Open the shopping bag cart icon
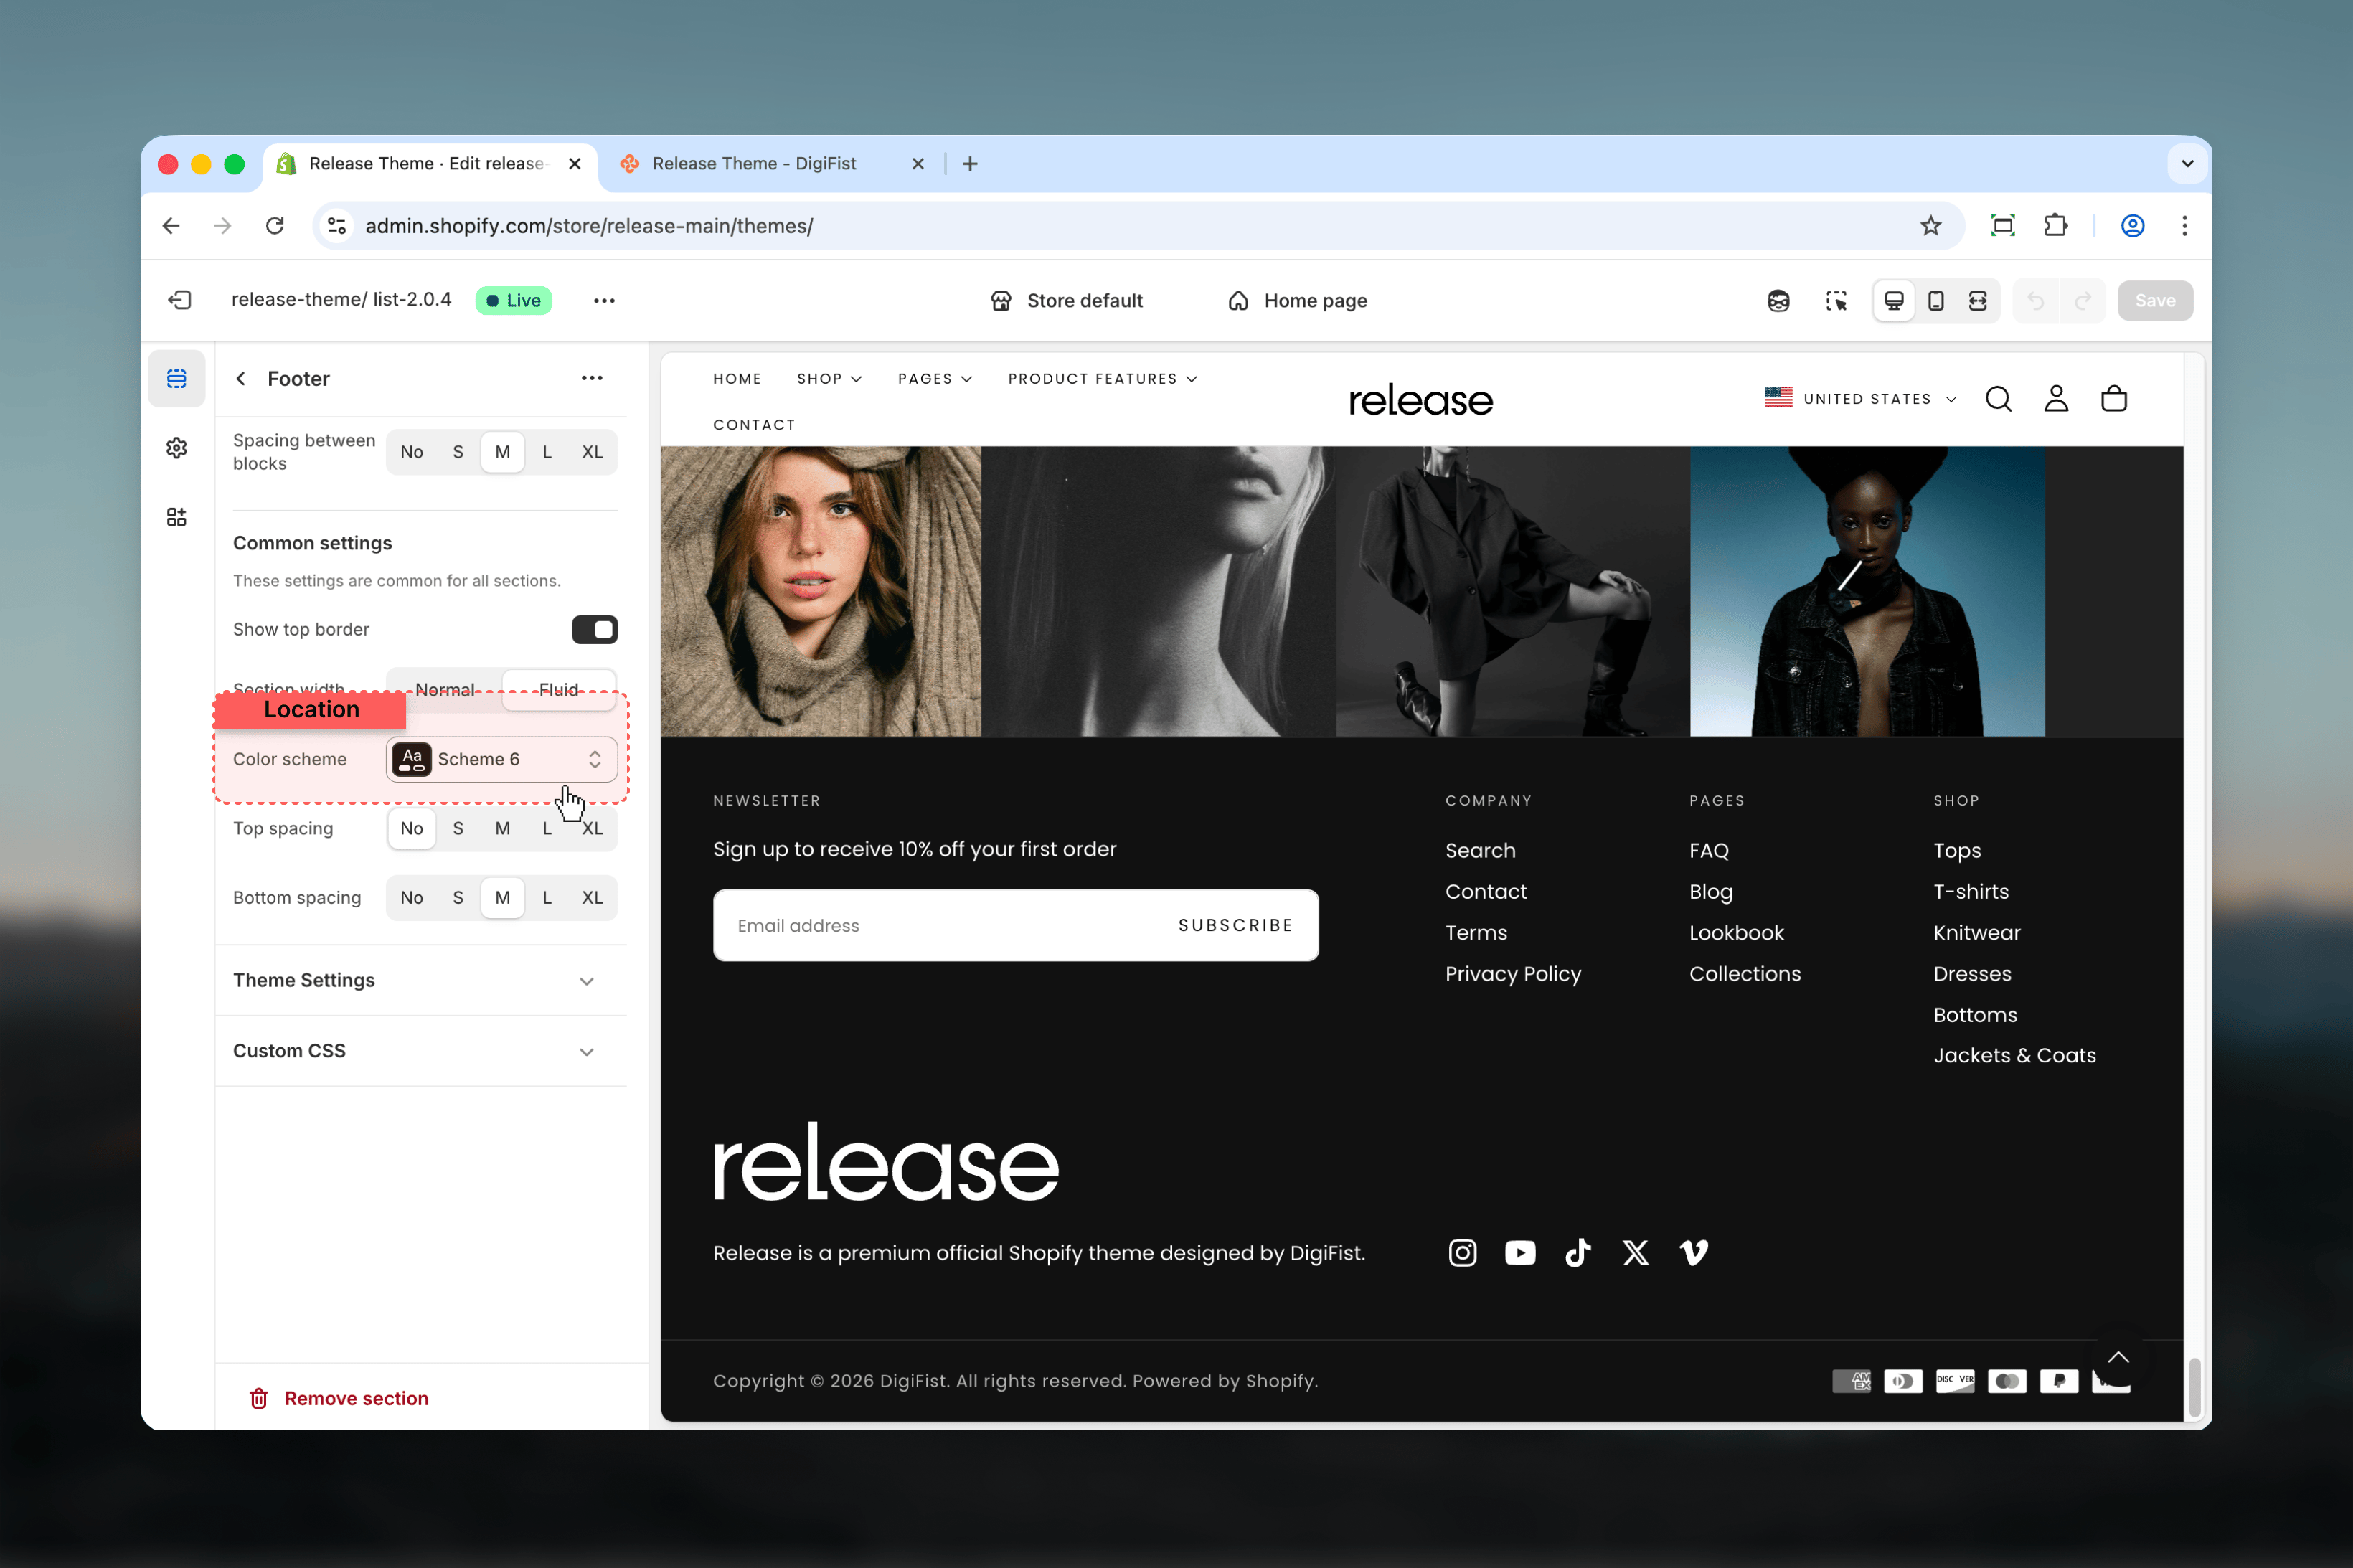Viewport: 2353px width, 1568px height. 2114,399
